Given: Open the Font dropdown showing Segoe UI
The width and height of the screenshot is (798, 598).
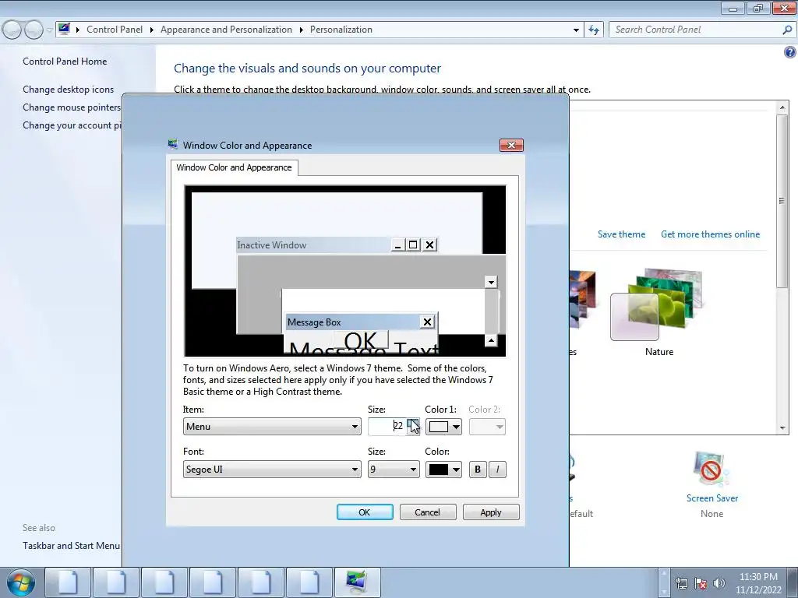Looking at the screenshot, I should point(272,470).
